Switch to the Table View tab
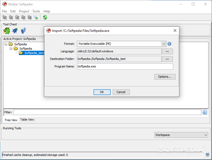 pos(27,120)
